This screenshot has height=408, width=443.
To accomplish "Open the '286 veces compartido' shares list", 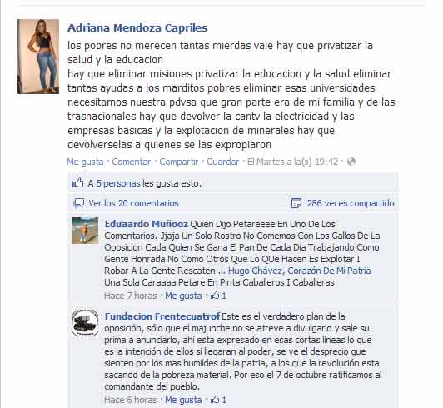I will [x=351, y=203].
